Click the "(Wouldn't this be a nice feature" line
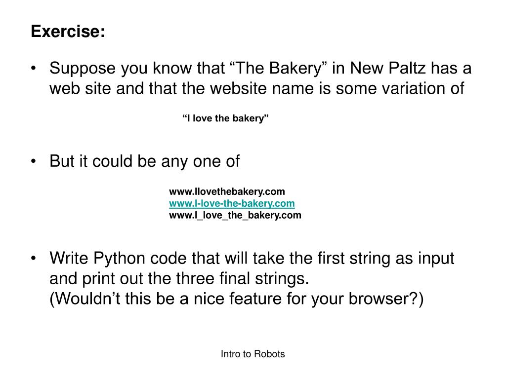The height and width of the screenshot is (379, 506). (x=237, y=299)
